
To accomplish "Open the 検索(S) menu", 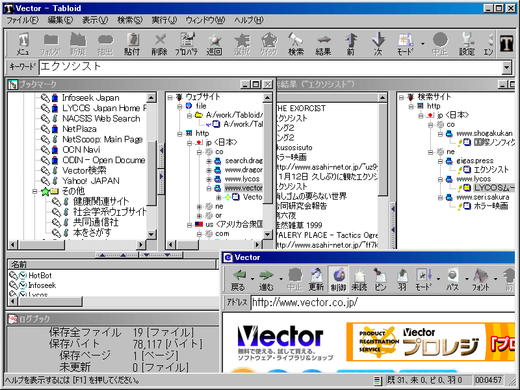I will [130, 20].
